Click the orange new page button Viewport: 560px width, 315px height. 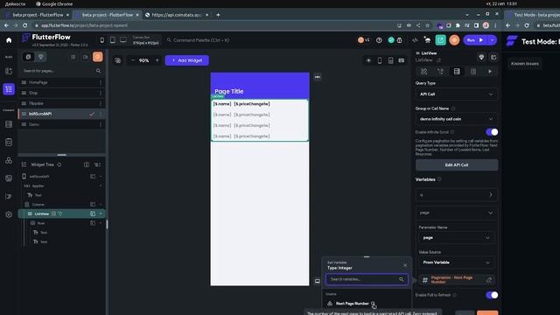[97, 57]
